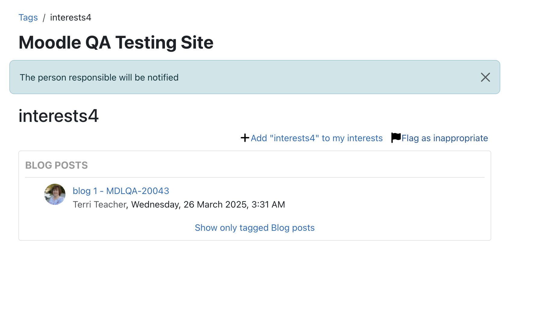This screenshot has width=547, height=324.
Task: Click the flag icon beside Flag as inappropriate
Action: click(396, 138)
